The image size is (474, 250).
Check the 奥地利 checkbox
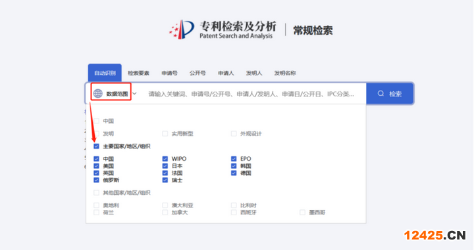[x=96, y=205]
